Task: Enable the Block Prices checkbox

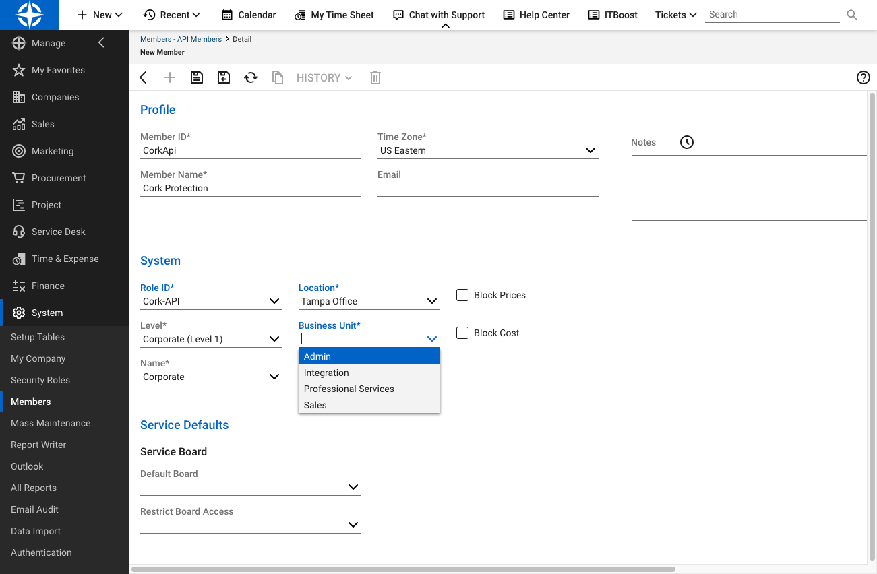Action: [x=462, y=295]
